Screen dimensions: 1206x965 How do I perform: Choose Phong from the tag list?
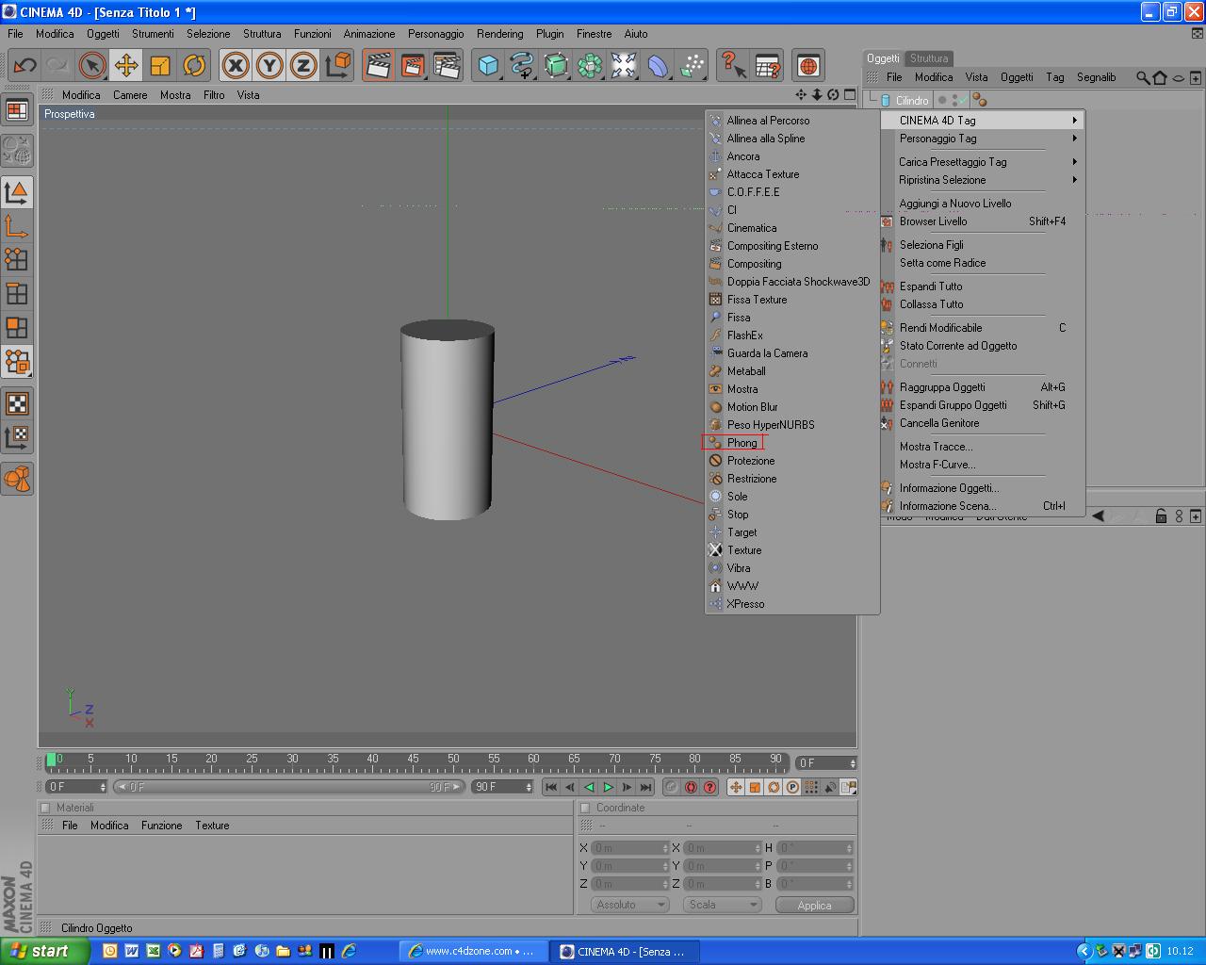[742, 443]
